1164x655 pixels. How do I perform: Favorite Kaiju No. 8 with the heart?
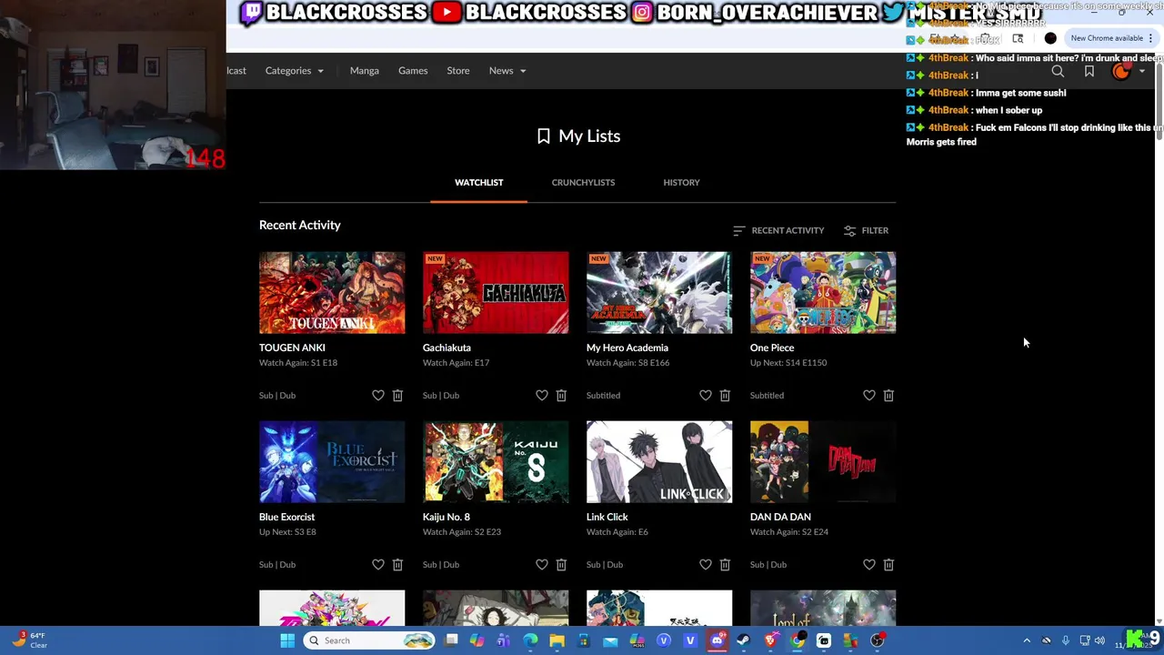click(x=542, y=565)
